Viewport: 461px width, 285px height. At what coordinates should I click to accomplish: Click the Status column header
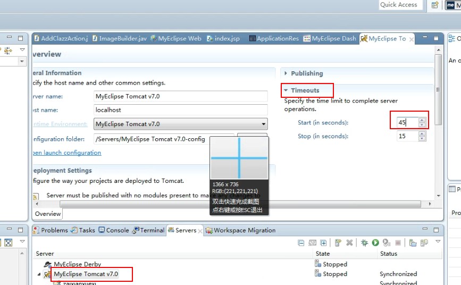(388, 254)
